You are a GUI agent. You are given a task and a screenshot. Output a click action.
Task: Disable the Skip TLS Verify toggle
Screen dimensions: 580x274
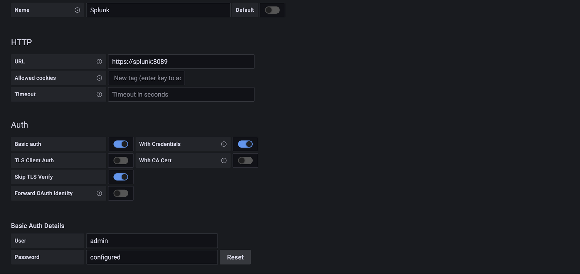[x=121, y=177]
